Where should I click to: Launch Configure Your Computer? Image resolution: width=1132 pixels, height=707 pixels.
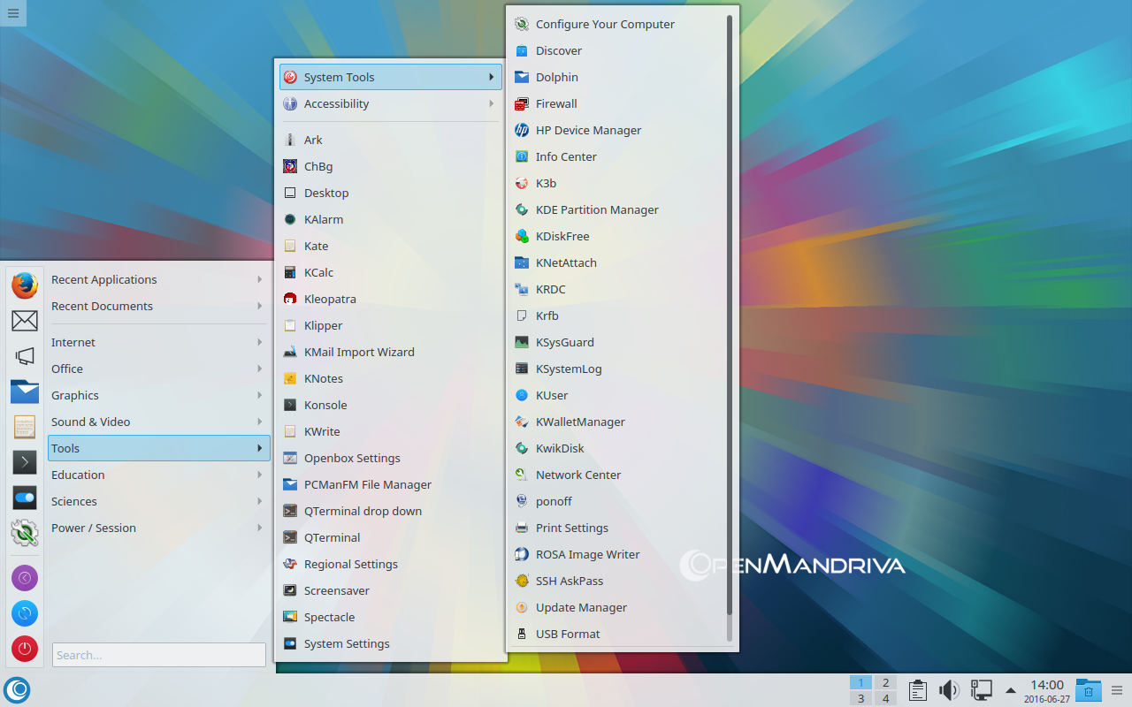[x=618, y=24]
